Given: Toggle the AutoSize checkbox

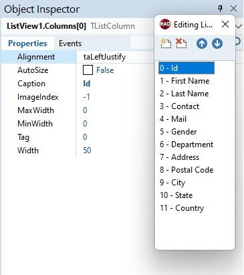Looking at the screenshot, I should pyautogui.click(x=88, y=70).
